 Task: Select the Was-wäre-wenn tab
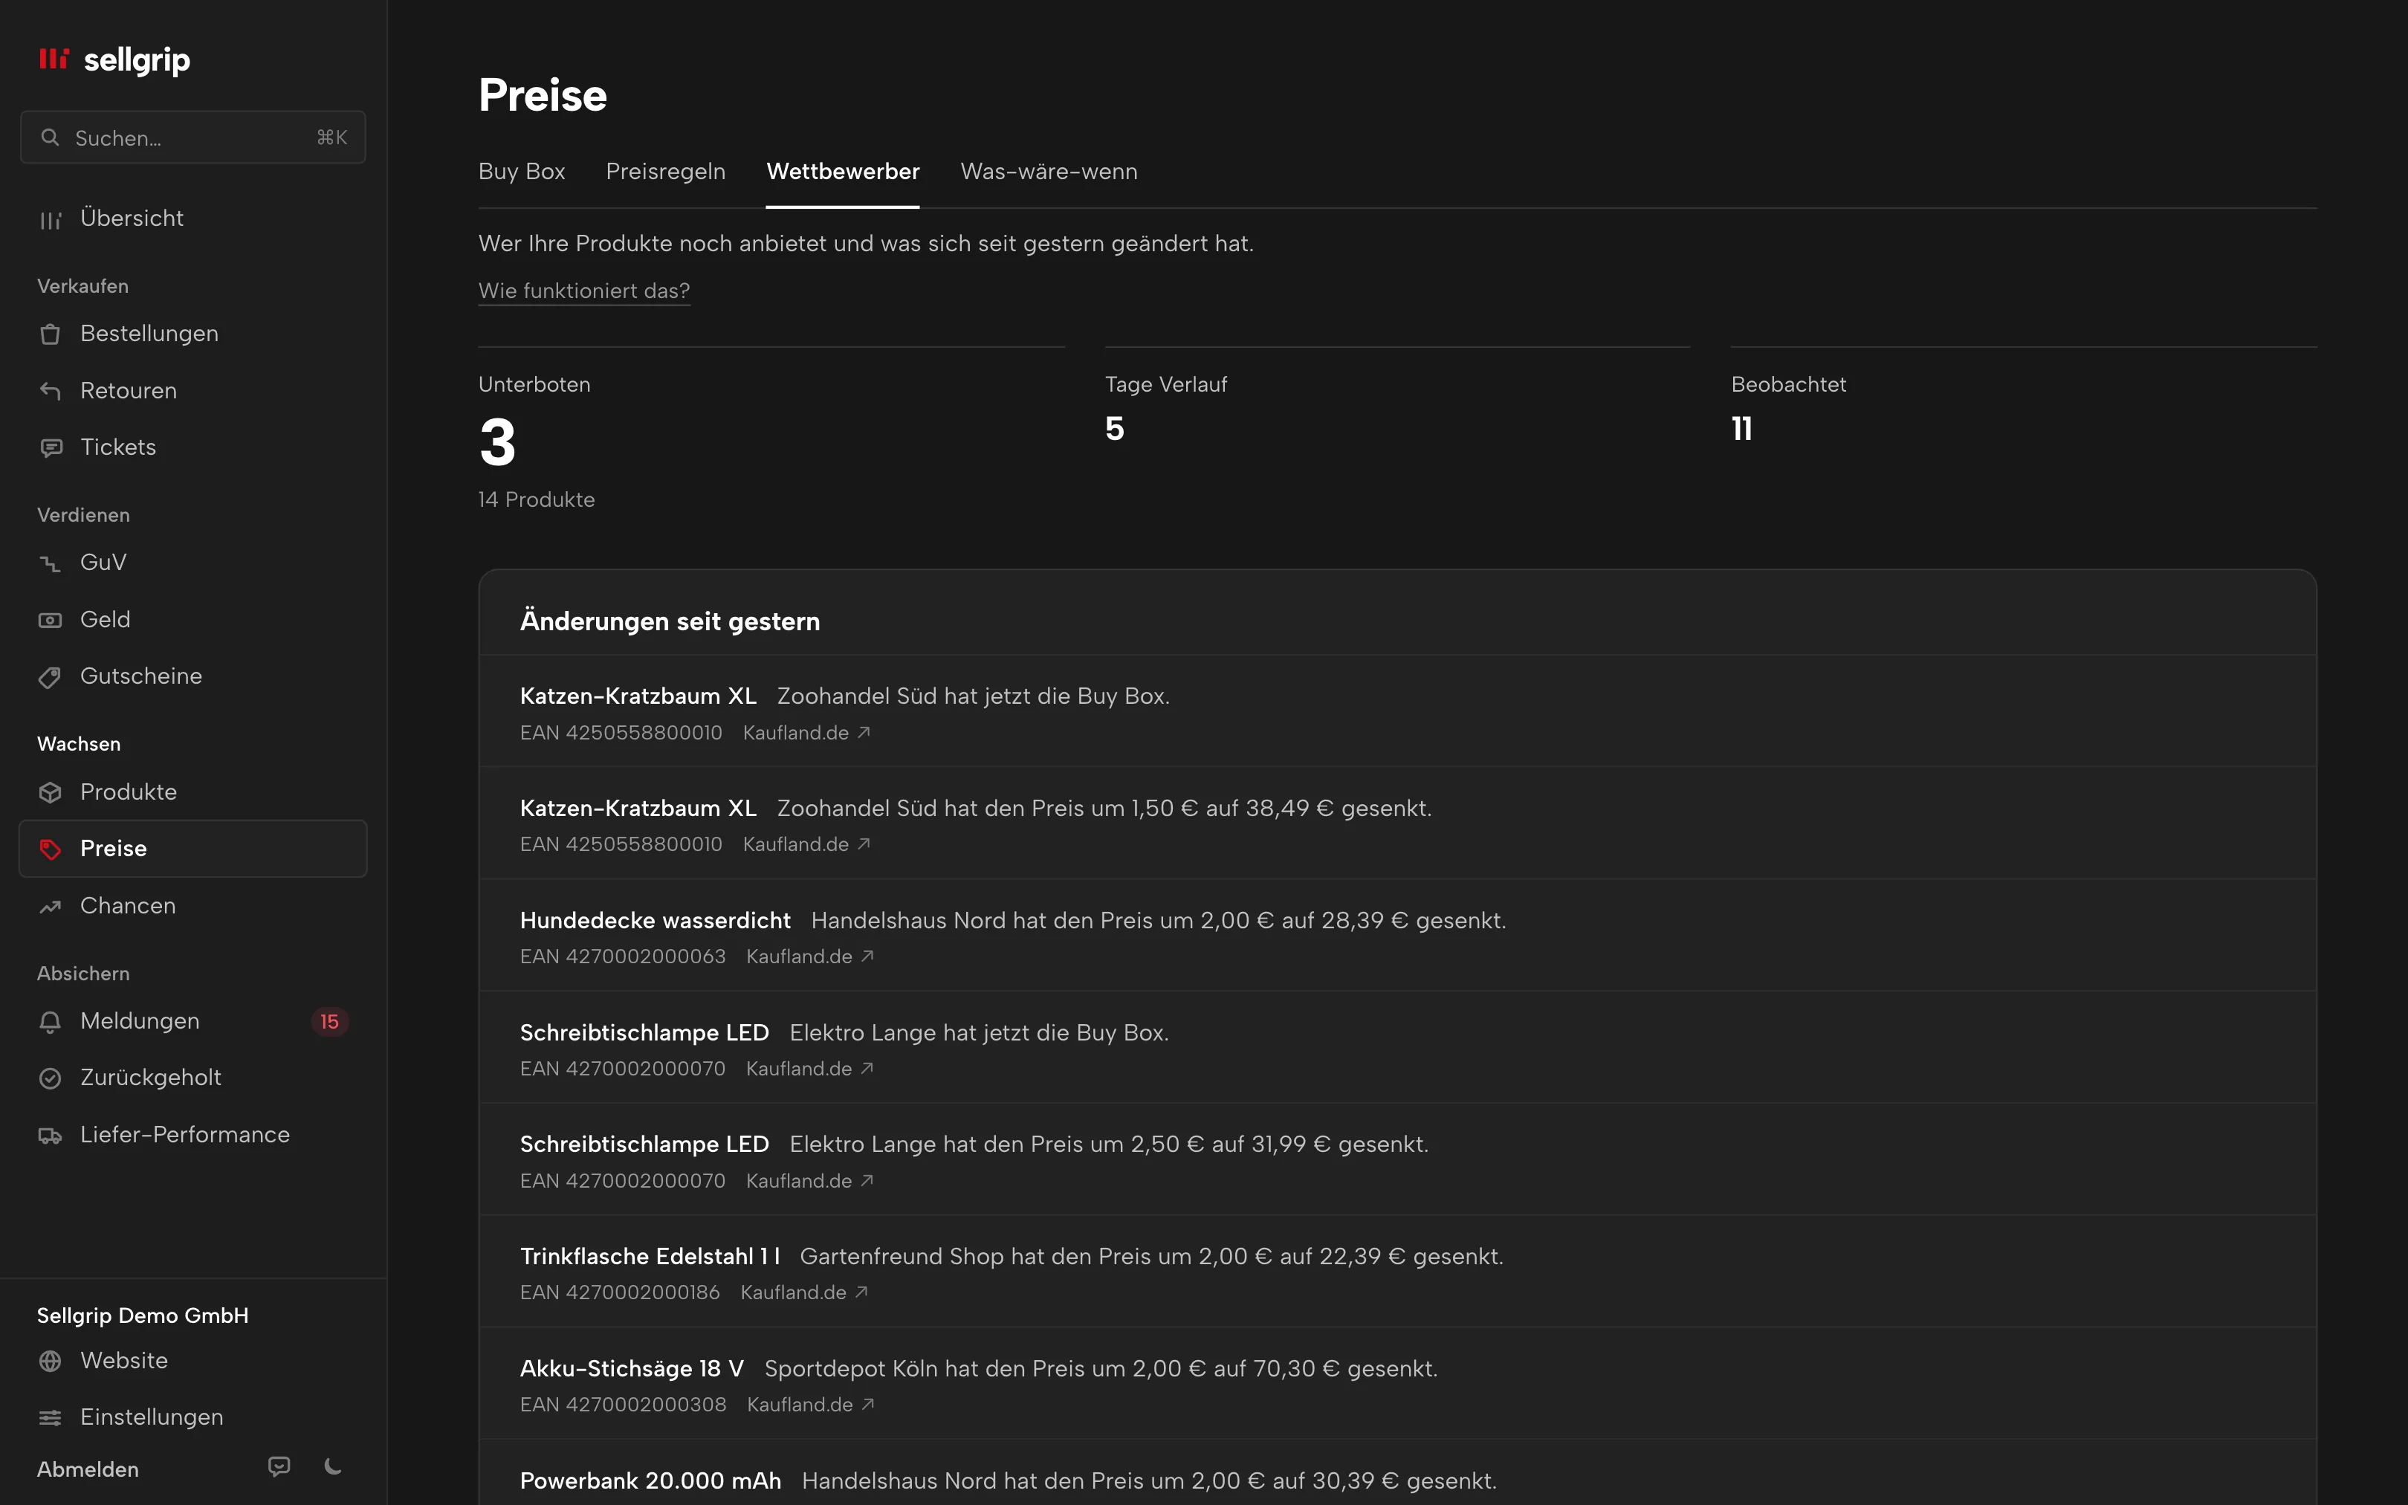1049,171
